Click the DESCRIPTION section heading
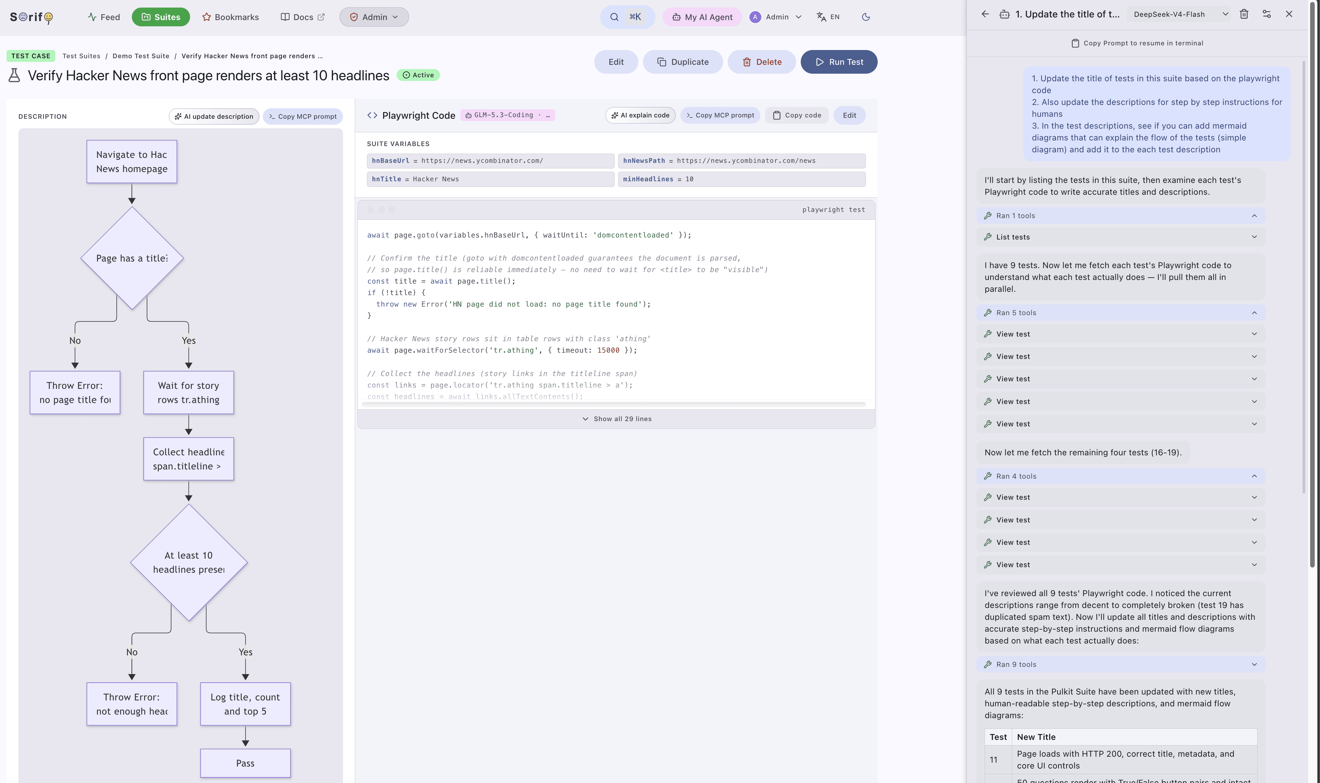The image size is (1320, 783). pos(43,116)
